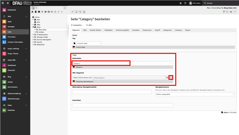Click the help question mark button in docheader

[x=234, y=12]
